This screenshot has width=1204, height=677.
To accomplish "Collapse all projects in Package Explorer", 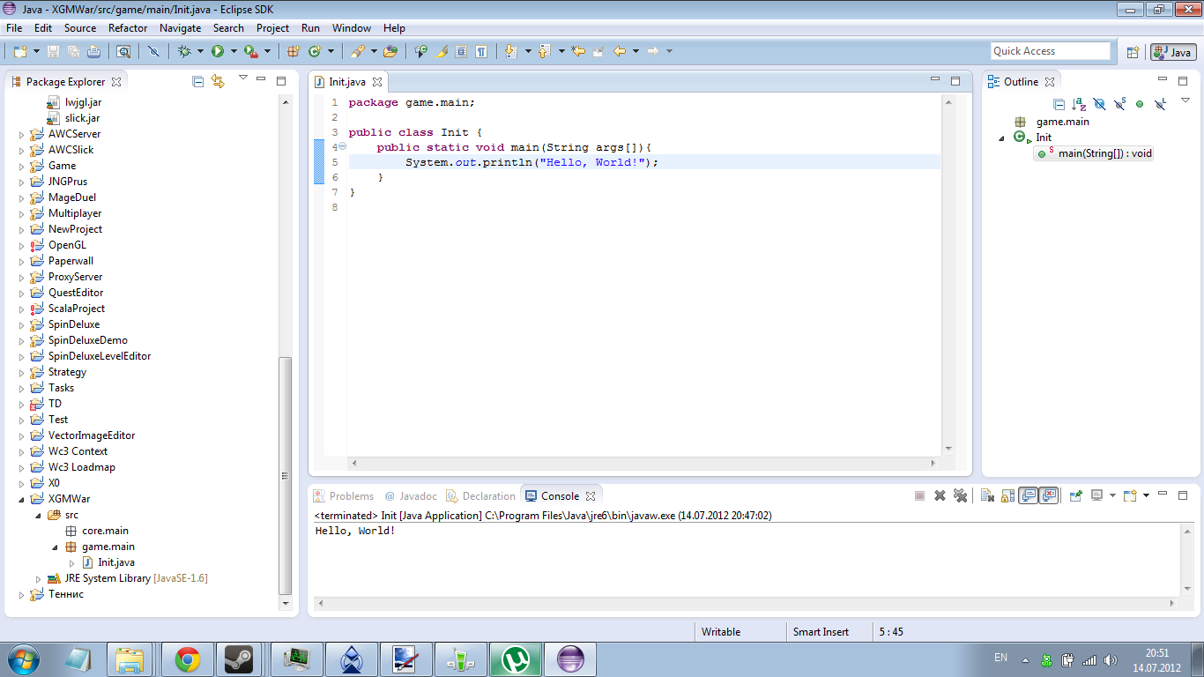I will [198, 82].
